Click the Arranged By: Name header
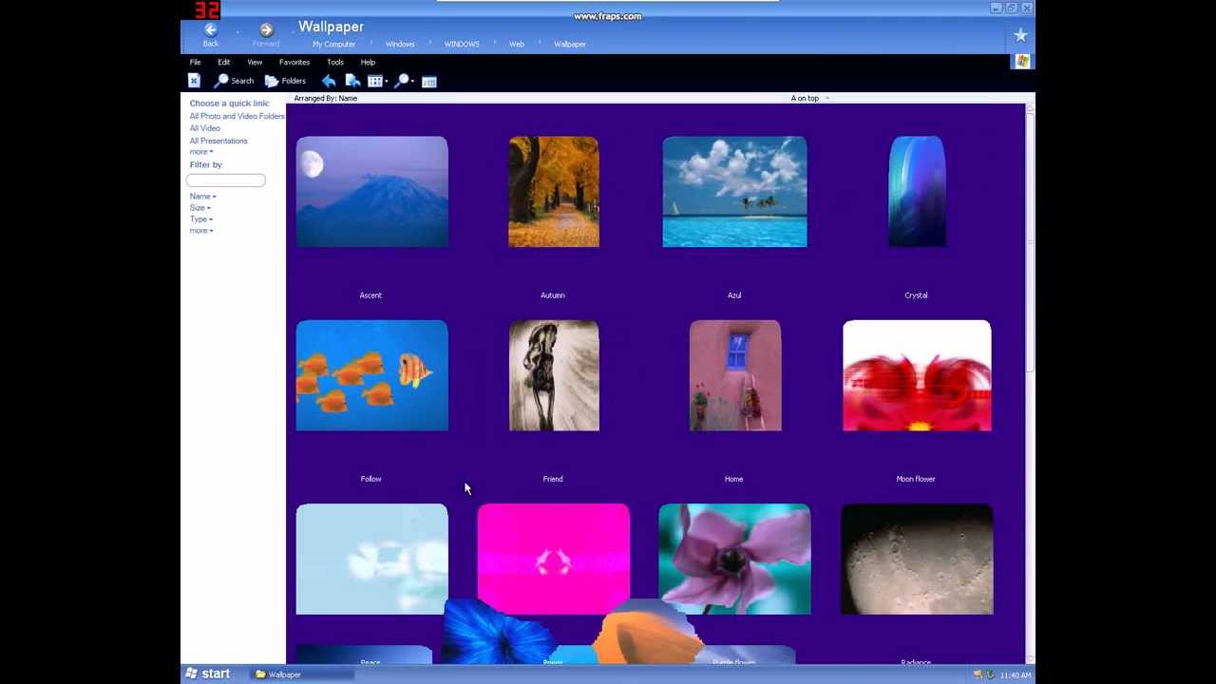The image size is (1216, 684). [x=326, y=98]
